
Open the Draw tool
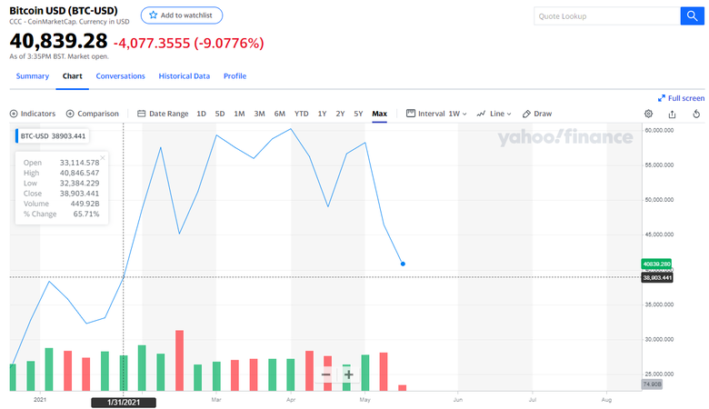[x=537, y=114]
